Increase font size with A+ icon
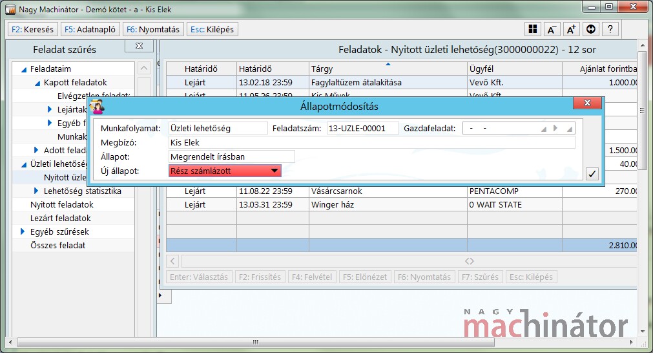653x353 pixels. [572, 29]
